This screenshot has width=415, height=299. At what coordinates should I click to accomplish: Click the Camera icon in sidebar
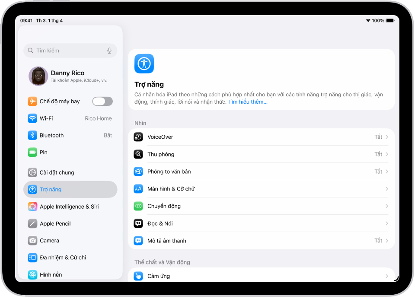pos(32,241)
